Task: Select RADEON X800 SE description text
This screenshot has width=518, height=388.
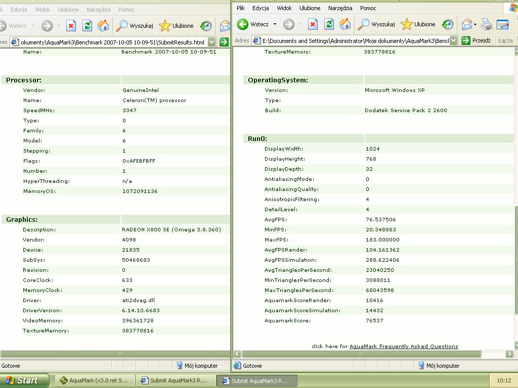Action: pyautogui.click(x=171, y=230)
